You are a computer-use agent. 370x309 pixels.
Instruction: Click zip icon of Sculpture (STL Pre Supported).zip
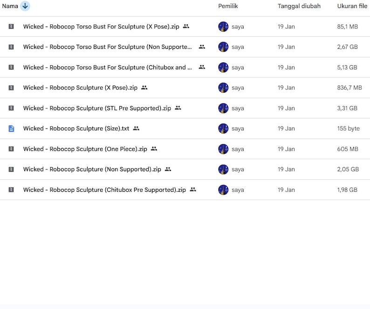coord(11,108)
